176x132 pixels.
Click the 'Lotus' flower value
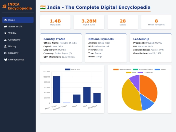tap(100, 50)
